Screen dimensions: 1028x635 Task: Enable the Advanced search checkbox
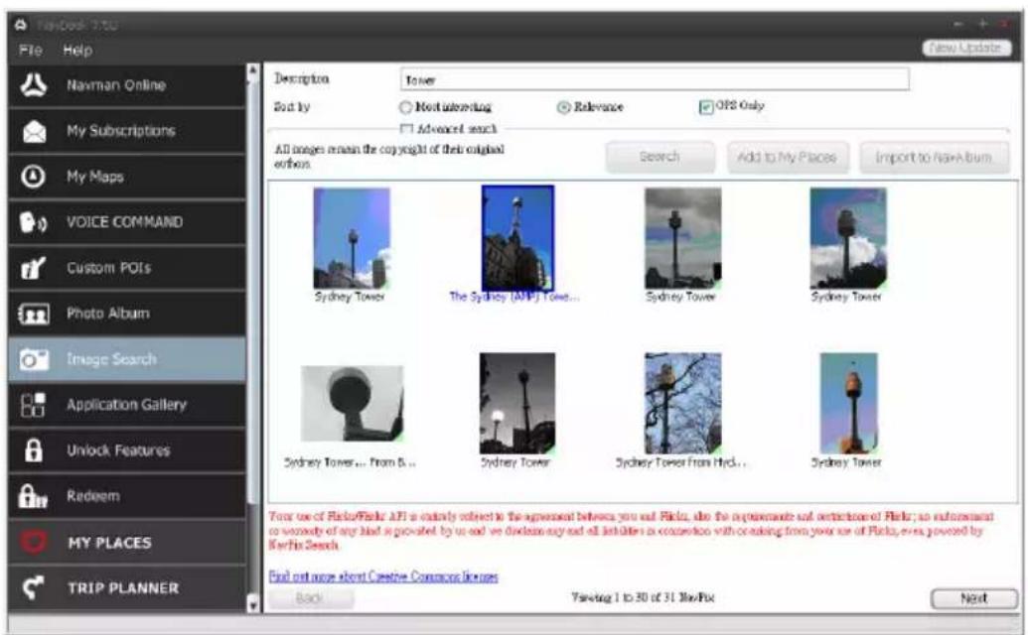406,129
